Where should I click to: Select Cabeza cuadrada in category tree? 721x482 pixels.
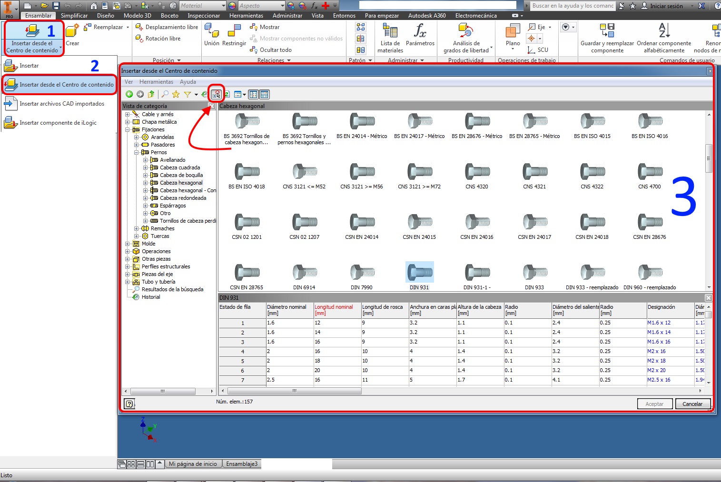[180, 167]
